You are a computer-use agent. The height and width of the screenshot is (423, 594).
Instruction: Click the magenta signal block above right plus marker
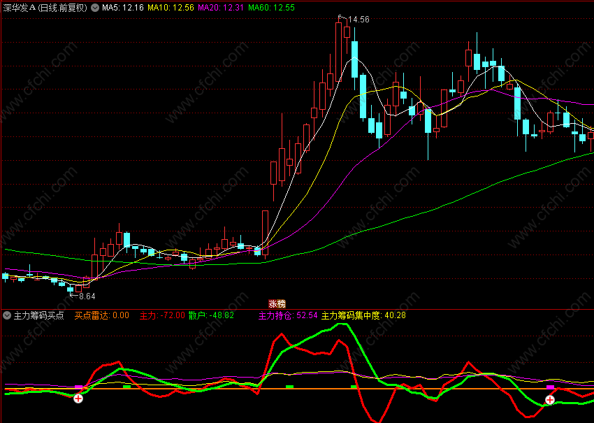[550, 387]
